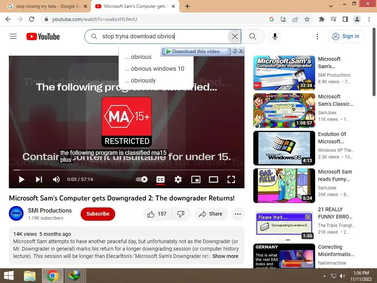Skip to next video
This screenshot has height=283, width=377.
click(x=39, y=179)
